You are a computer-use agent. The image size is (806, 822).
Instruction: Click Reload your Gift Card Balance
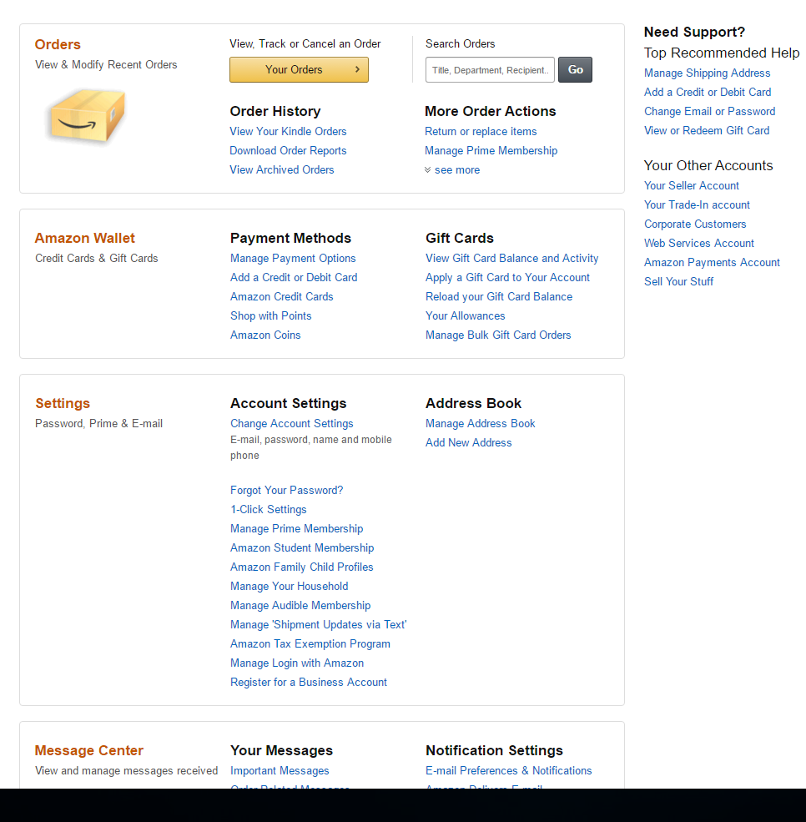click(x=499, y=297)
